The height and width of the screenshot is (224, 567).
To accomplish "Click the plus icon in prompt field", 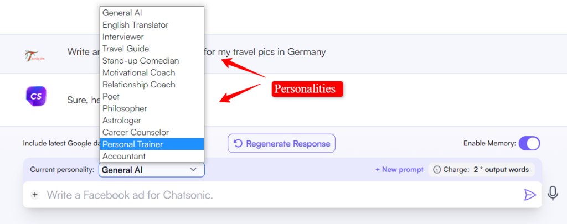I will click(35, 195).
